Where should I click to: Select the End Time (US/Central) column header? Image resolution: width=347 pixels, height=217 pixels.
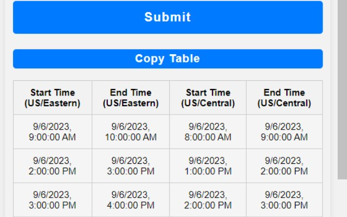pyautogui.click(x=284, y=98)
